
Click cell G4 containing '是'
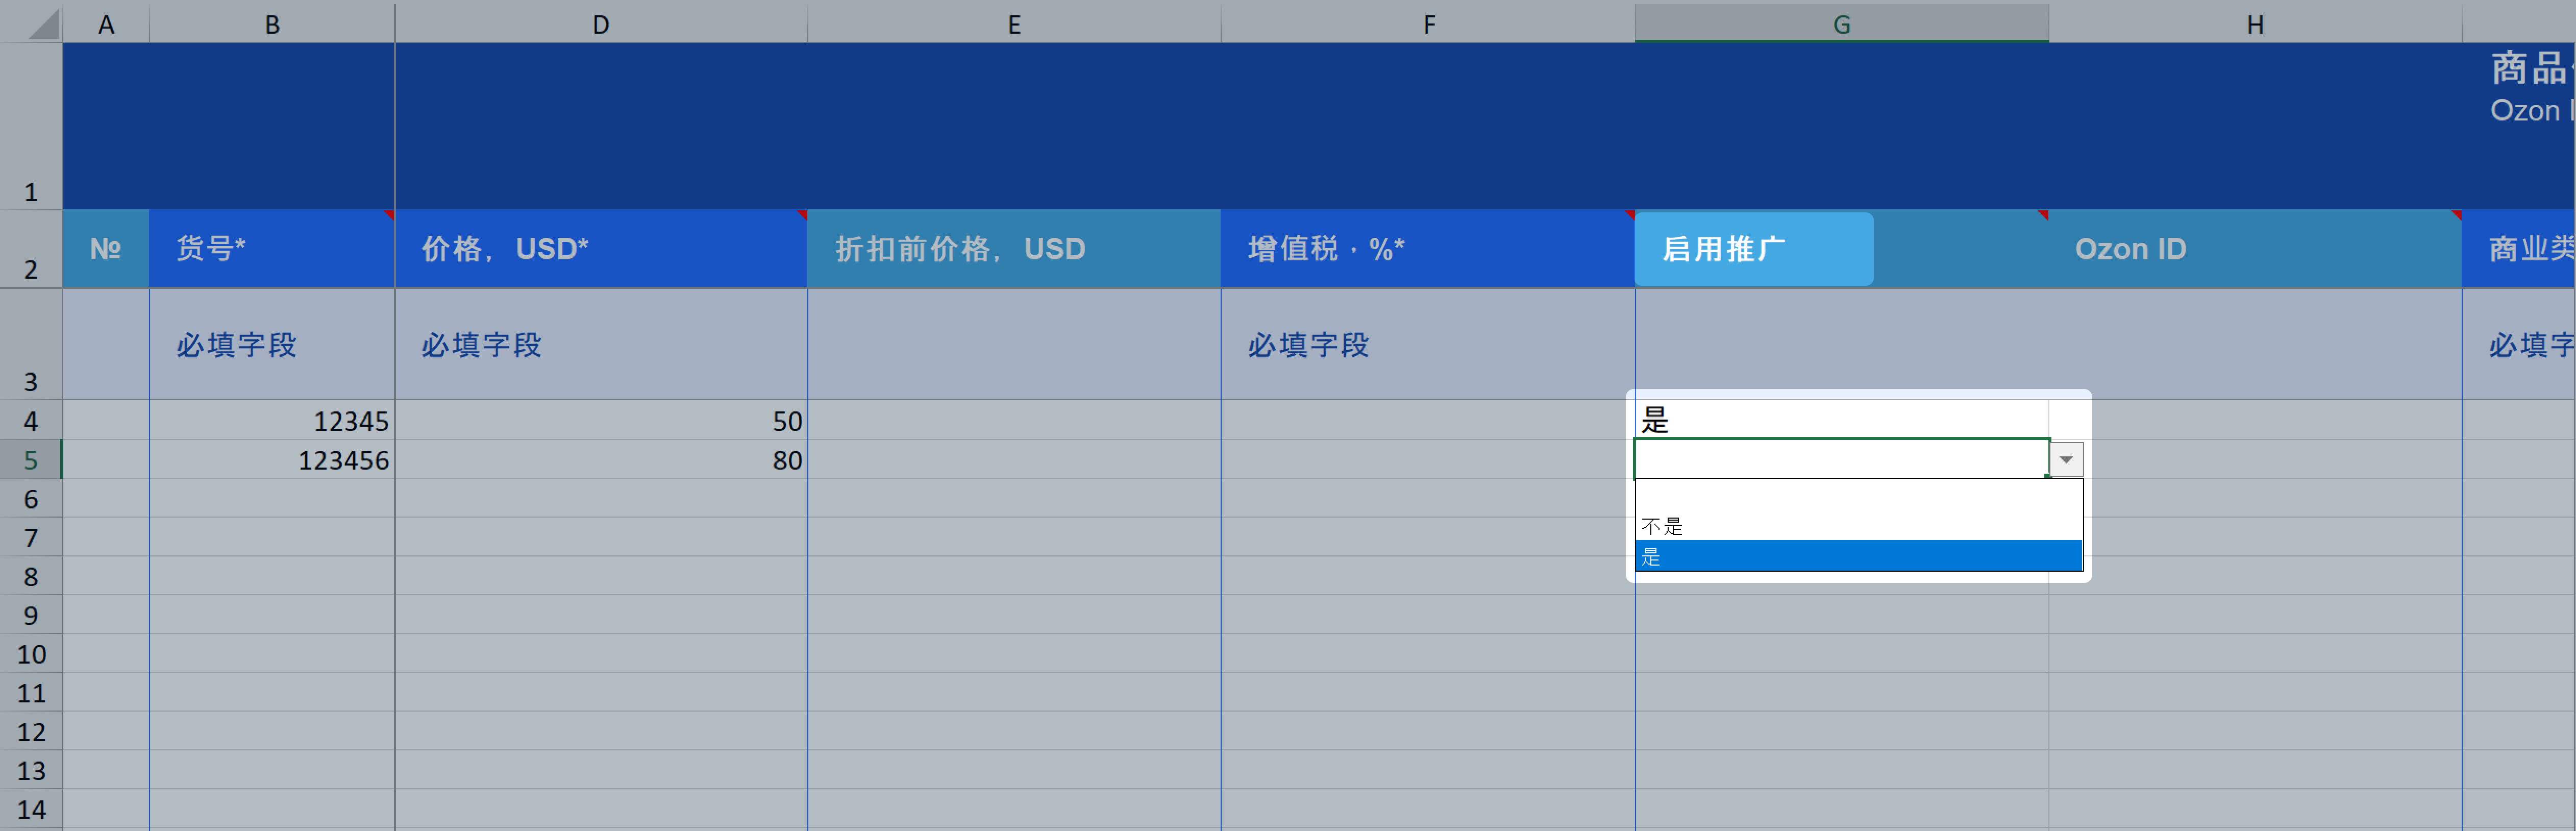(1841, 420)
